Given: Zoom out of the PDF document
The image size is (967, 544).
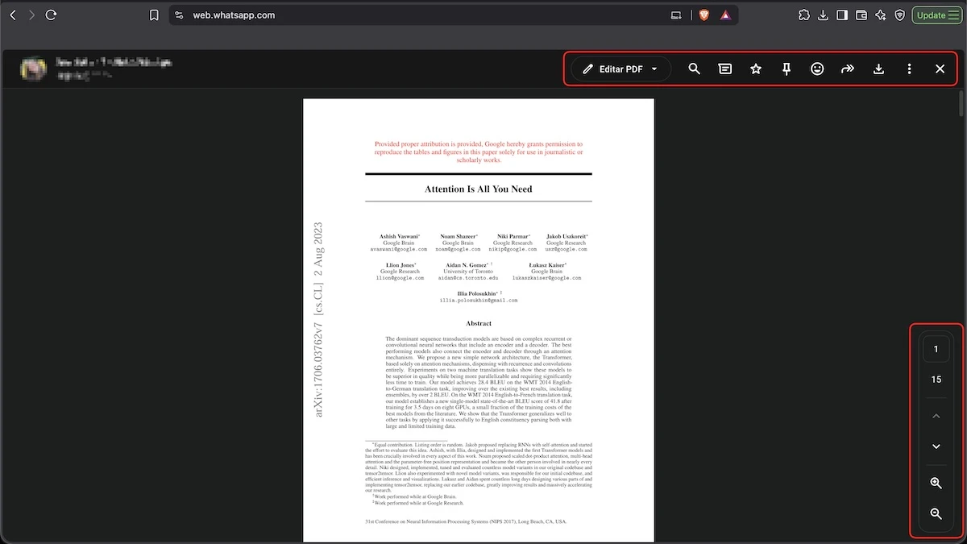Looking at the screenshot, I should click(x=936, y=513).
